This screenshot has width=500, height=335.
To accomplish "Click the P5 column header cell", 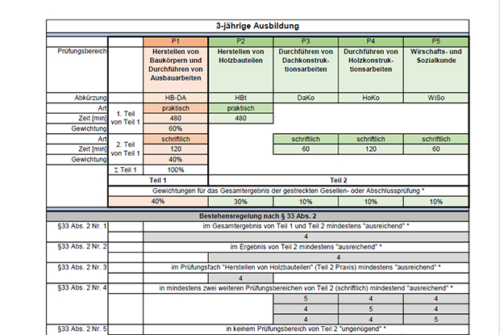I will [435, 41].
